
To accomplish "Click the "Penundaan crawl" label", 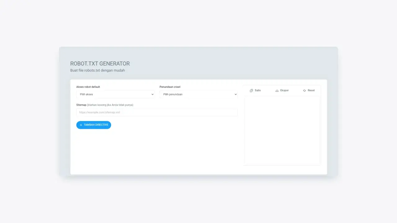I will (170, 87).
